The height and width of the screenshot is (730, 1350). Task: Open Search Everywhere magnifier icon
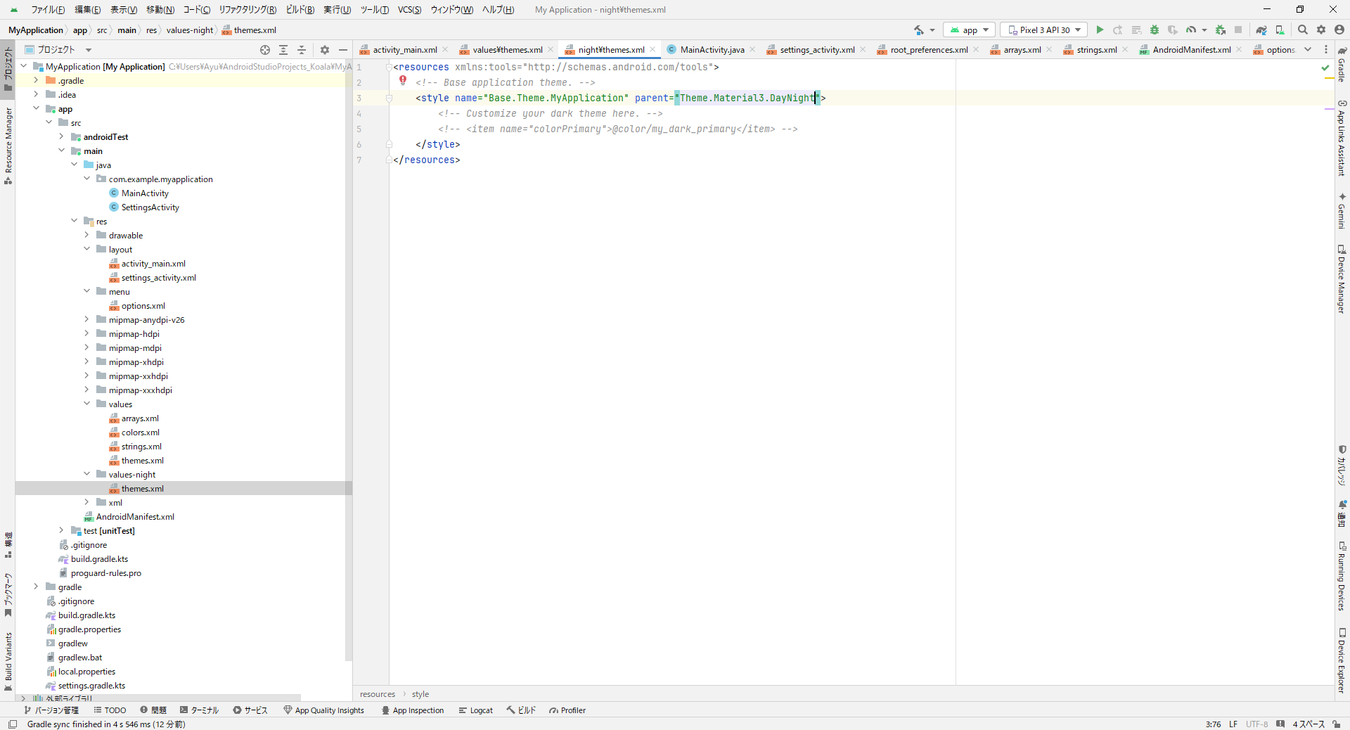coord(1302,30)
